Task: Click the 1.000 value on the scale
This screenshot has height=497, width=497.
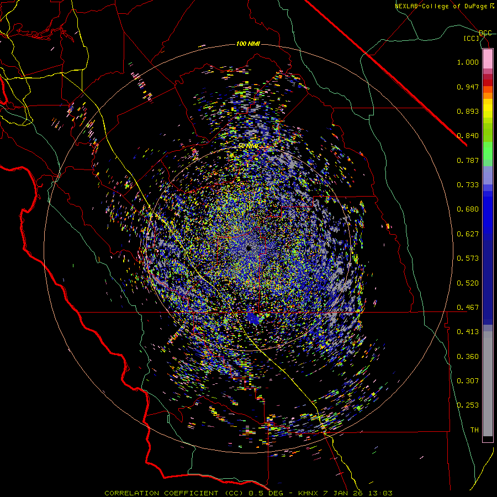Action: coord(468,62)
